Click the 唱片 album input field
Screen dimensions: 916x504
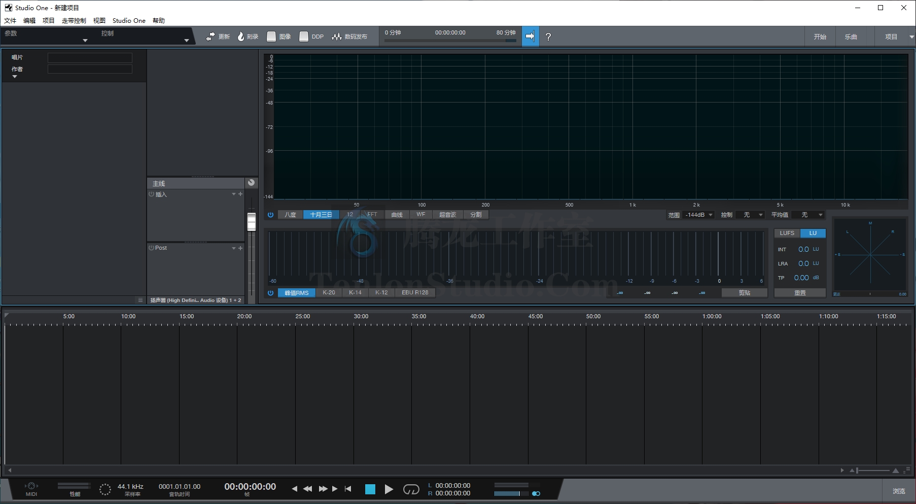[x=90, y=57]
